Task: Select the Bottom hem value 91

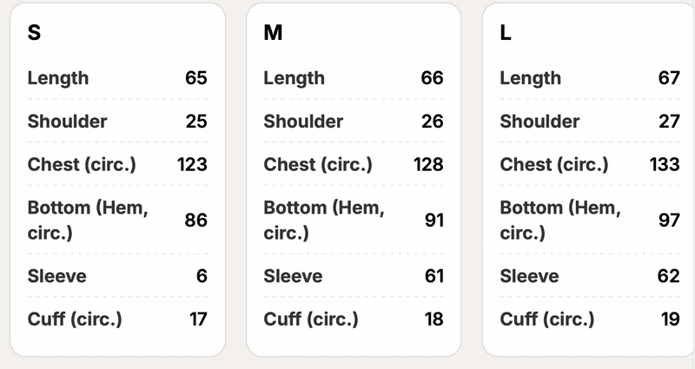Action: tap(434, 221)
